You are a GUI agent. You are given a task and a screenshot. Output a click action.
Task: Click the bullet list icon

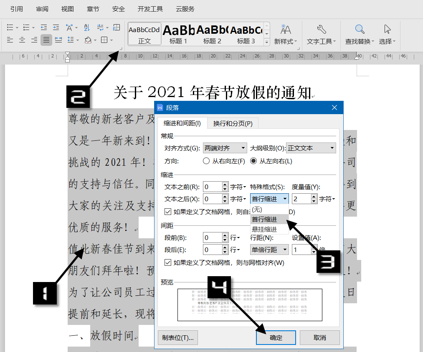(10, 27)
